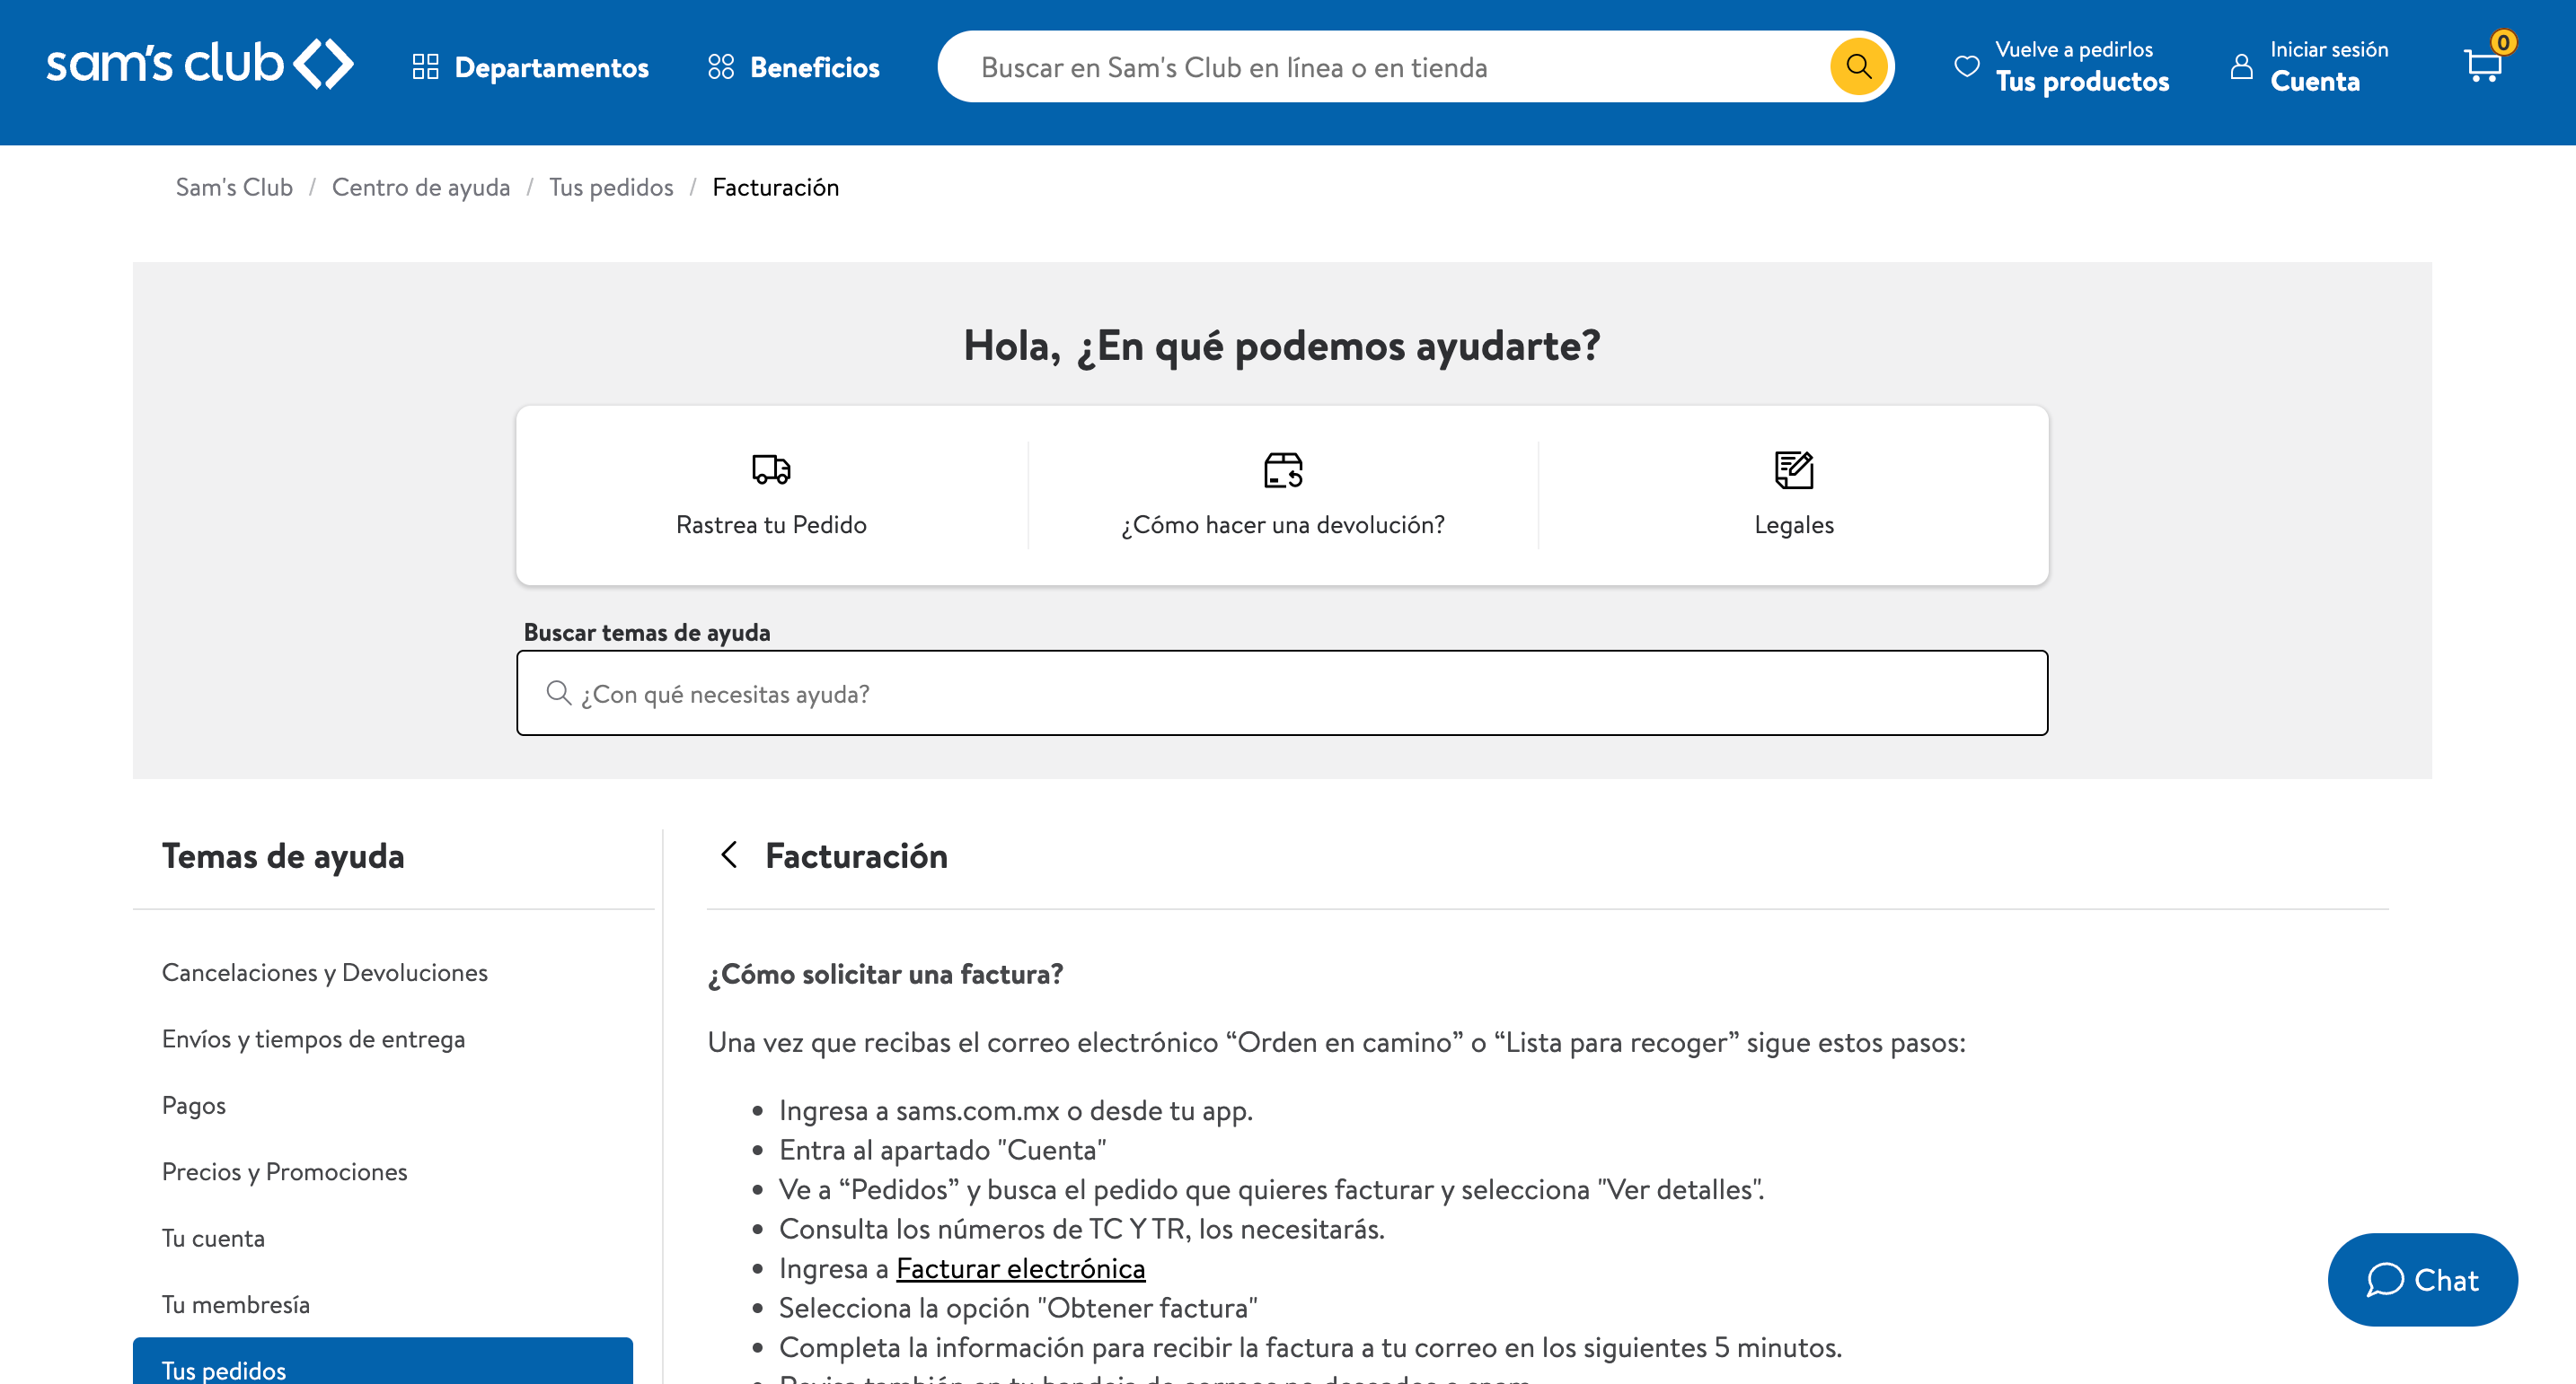Click the Rastrea tu Pedido truck icon
Image resolution: width=2576 pixels, height=1384 pixels.
[771, 469]
